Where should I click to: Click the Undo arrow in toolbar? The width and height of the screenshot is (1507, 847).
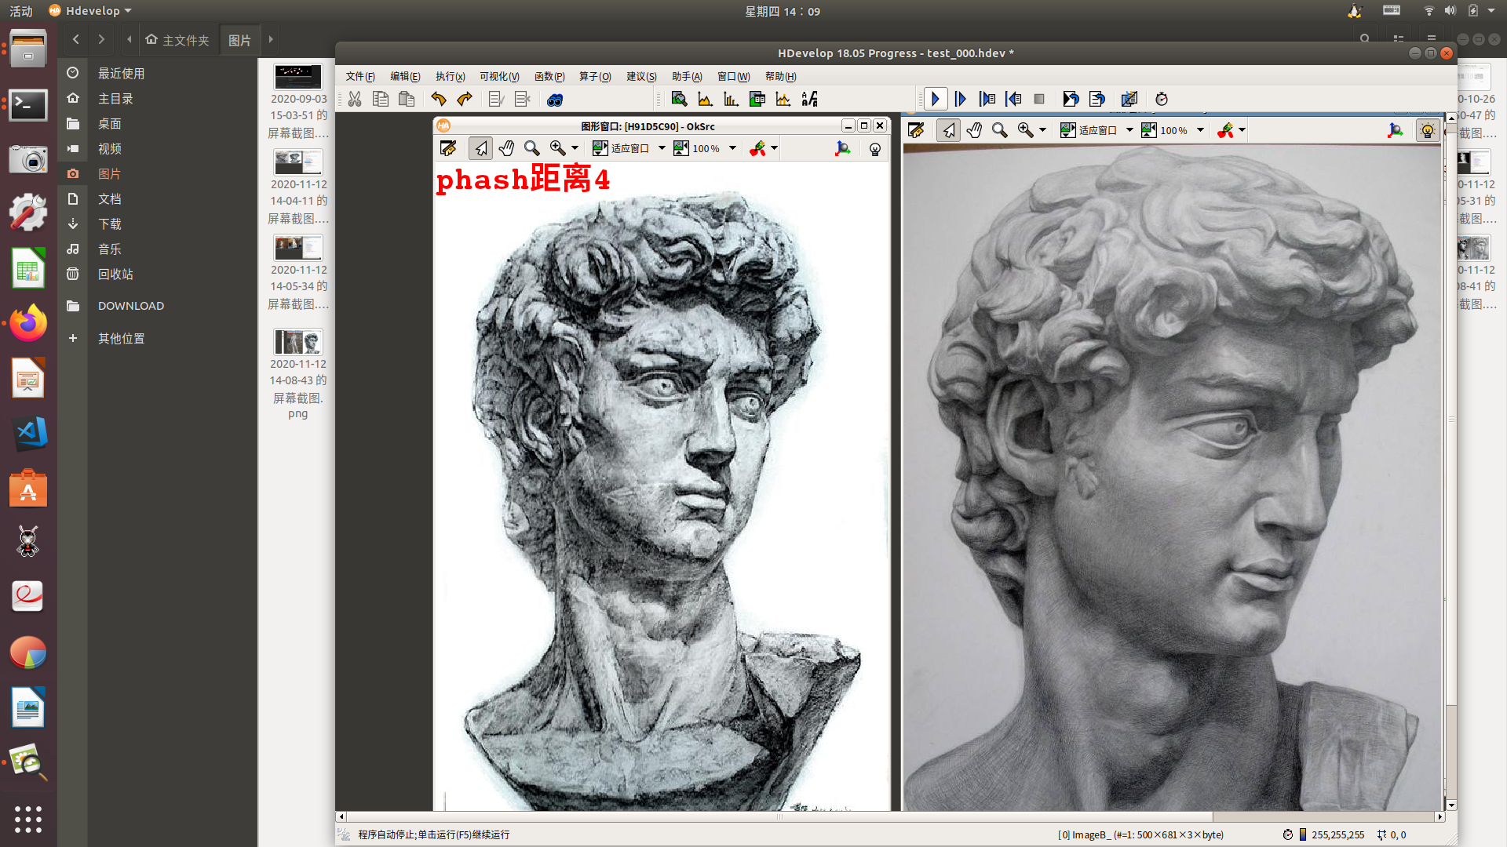click(438, 99)
